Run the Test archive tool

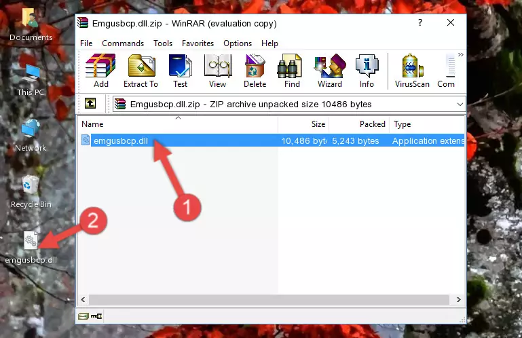coord(180,71)
